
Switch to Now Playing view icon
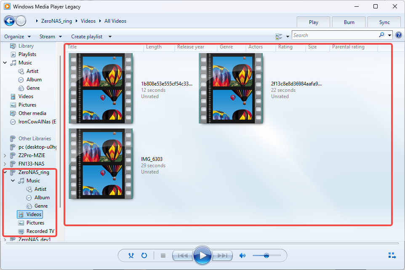pos(392,255)
